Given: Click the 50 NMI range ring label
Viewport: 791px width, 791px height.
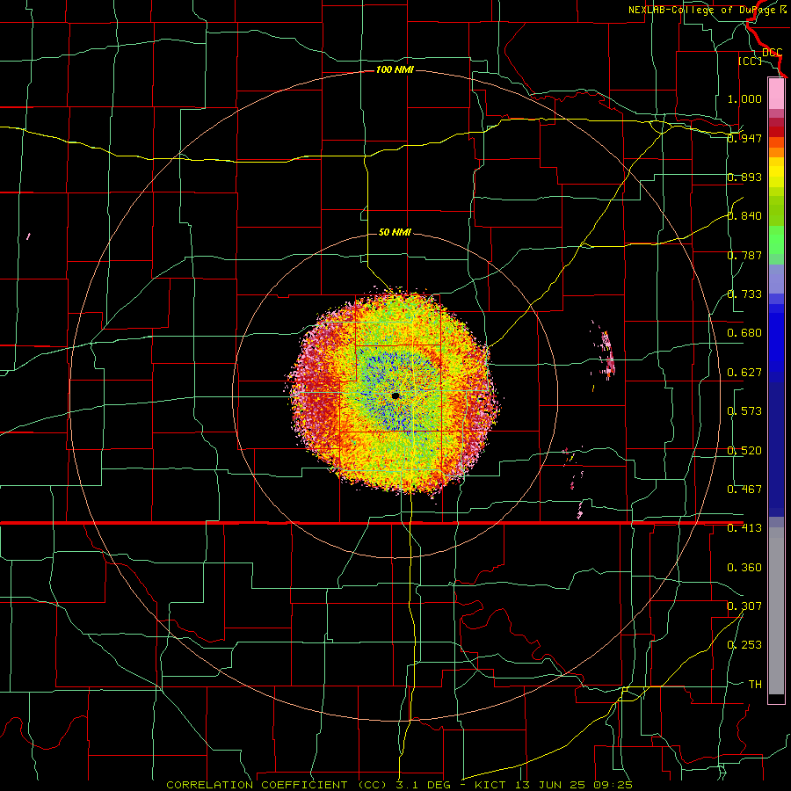Looking at the screenshot, I should 395,232.
